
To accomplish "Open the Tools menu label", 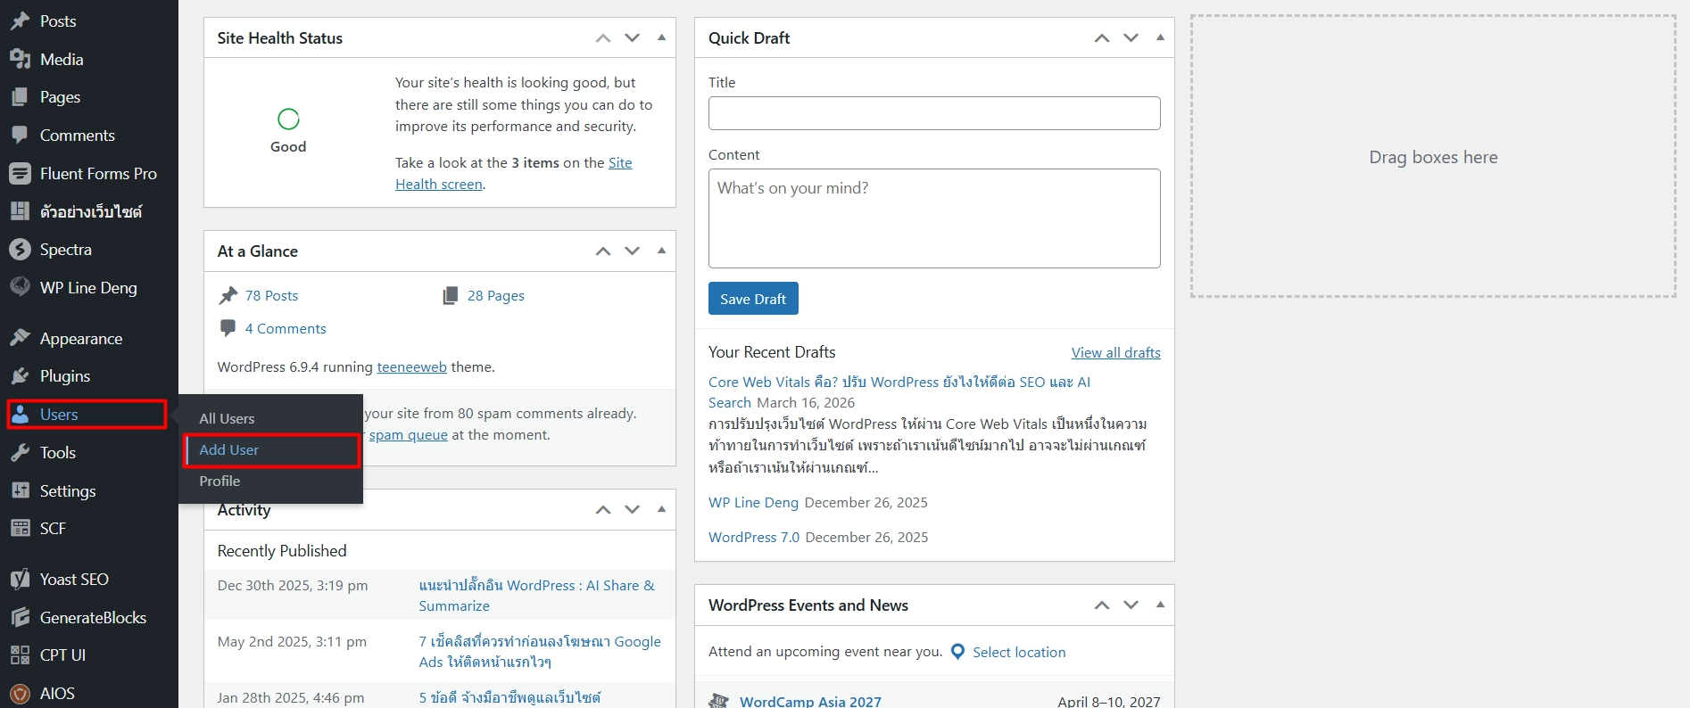I will (58, 452).
